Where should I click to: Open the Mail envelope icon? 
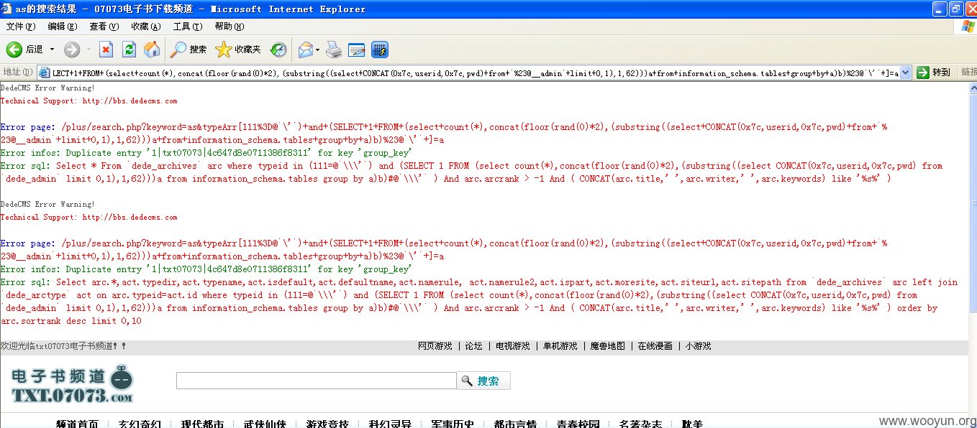[x=305, y=50]
